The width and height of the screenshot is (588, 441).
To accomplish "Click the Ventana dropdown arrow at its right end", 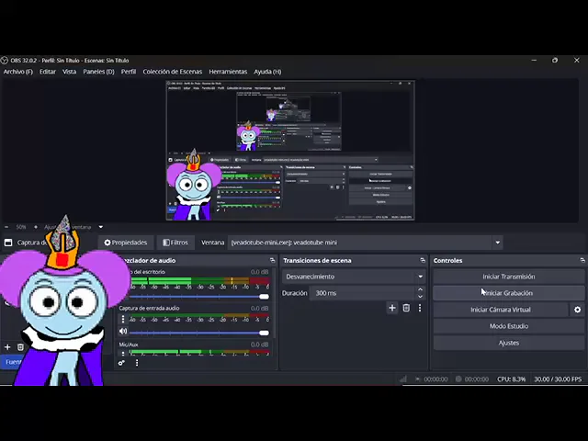I will (498, 243).
